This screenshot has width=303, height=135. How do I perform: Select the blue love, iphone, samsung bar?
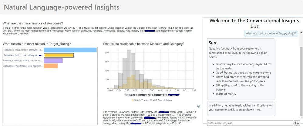click(x=70, y=50)
